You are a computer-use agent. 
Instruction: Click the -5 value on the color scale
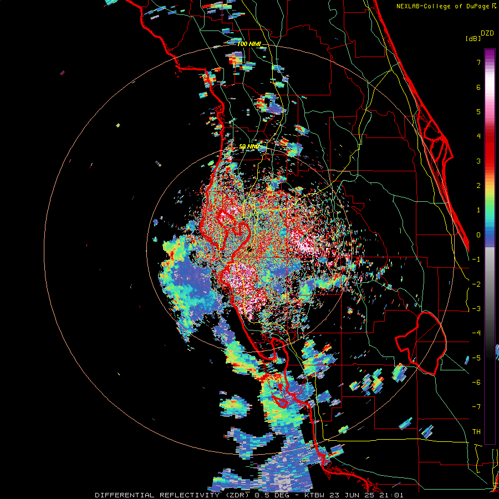pyautogui.click(x=476, y=358)
